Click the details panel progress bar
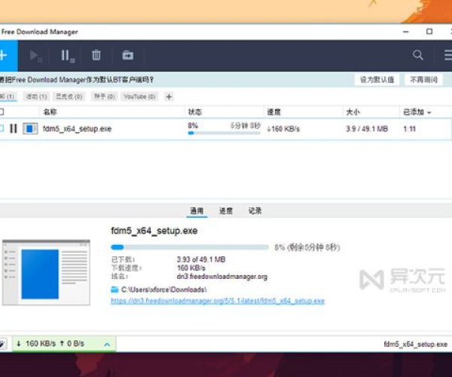This screenshot has width=452, height=377. click(x=190, y=247)
